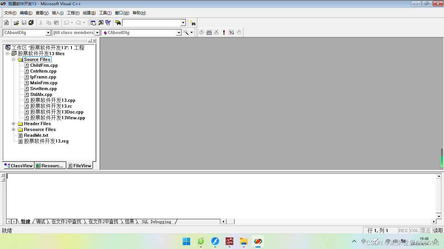Switch to the Resourc... tab
Viewport: 444px width, 249px height.
click(x=50, y=166)
